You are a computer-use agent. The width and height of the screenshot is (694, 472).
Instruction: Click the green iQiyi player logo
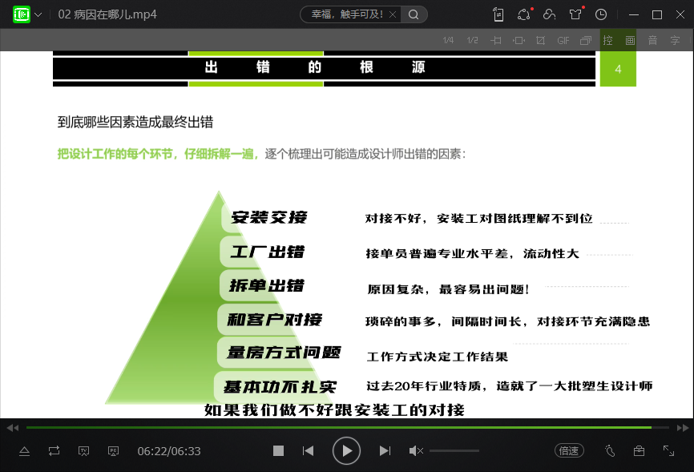22,14
